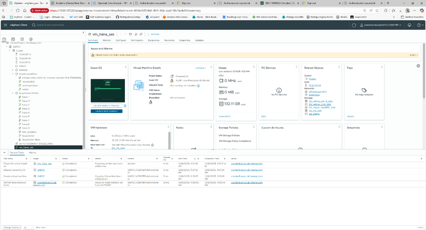Click the feedback smiley icon in header

(x=409, y=25)
